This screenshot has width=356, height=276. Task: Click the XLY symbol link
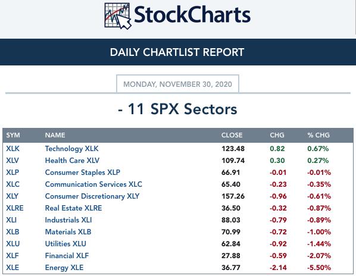(13, 196)
